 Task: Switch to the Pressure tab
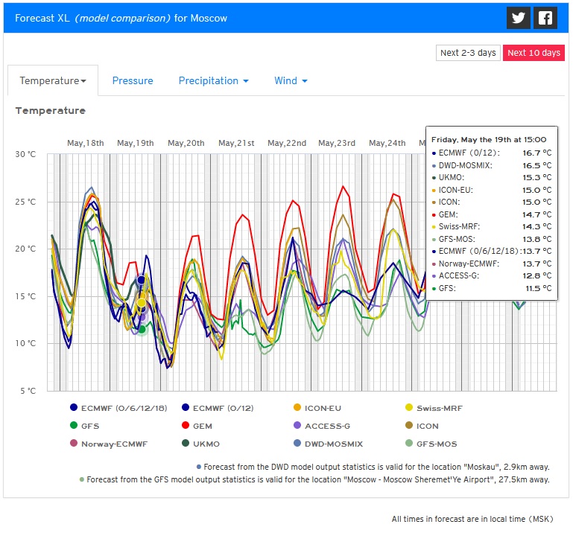(133, 80)
